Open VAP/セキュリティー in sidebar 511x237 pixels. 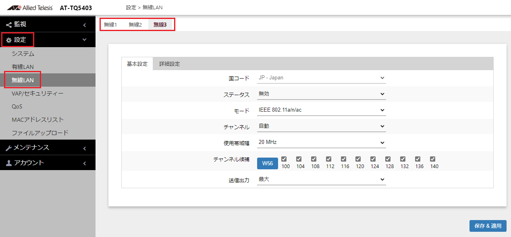tap(37, 94)
